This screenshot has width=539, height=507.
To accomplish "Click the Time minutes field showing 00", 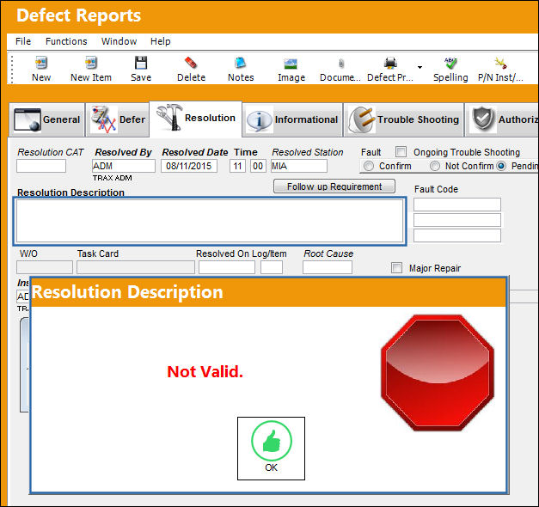I will pos(258,166).
